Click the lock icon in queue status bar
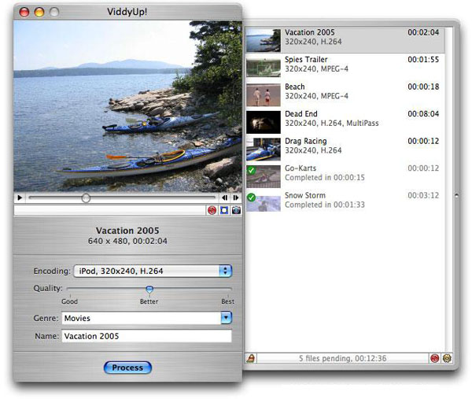 252,358
